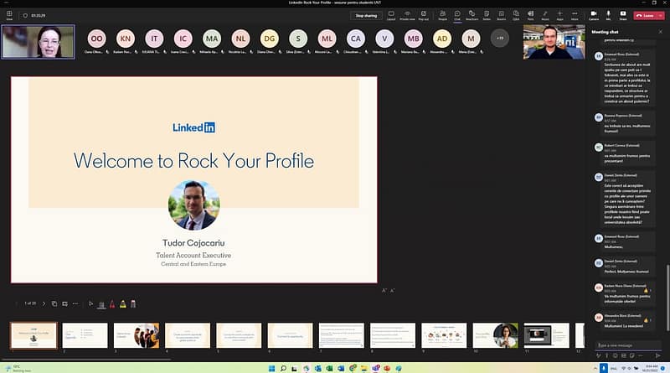Open the overflow participants +19 bubble
The height and width of the screenshot is (373, 670).
coord(500,38)
